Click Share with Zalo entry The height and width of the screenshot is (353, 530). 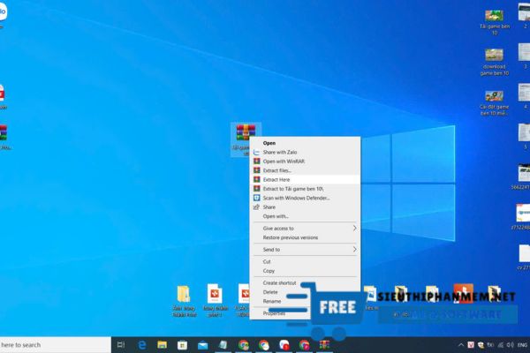[280, 152]
